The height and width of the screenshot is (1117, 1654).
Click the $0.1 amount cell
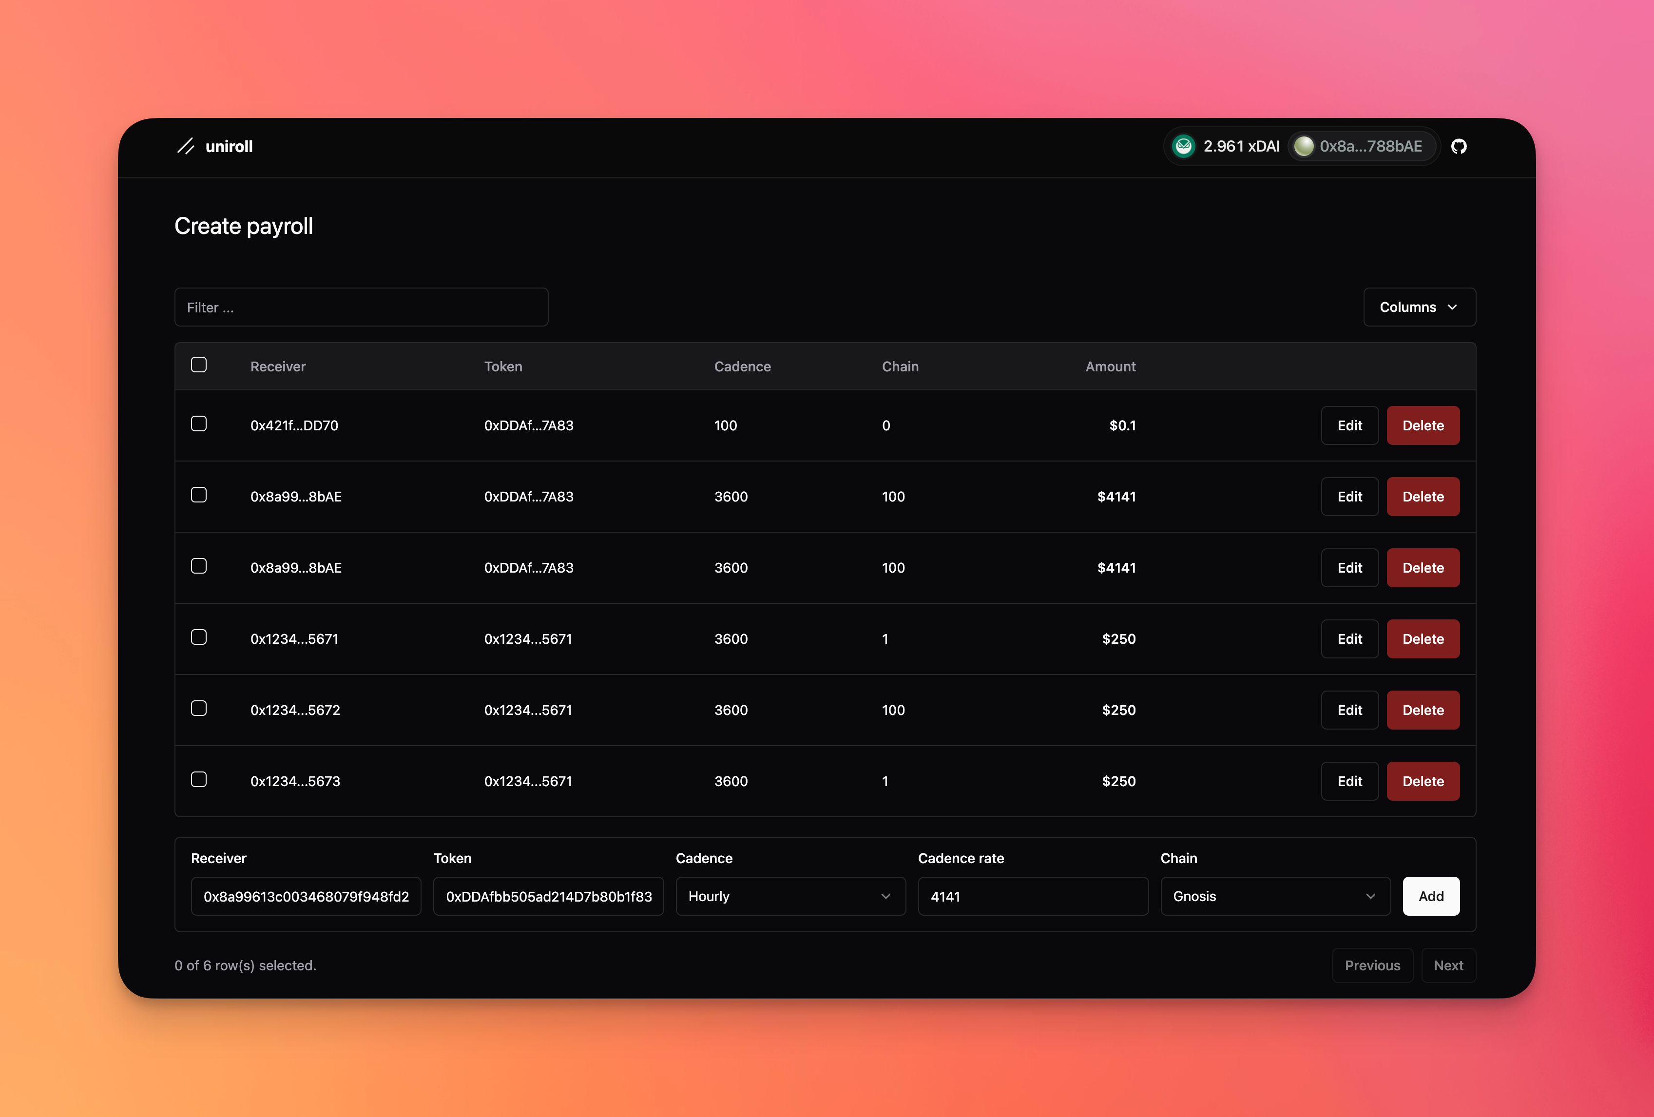(1122, 426)
